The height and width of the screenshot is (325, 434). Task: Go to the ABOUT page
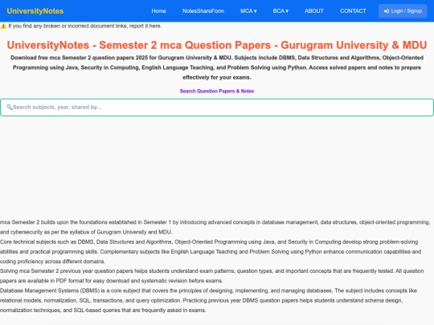tap(314, 11)
